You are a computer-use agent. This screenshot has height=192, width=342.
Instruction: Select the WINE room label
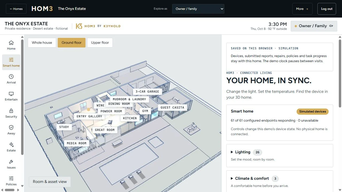tap(100, 105)
